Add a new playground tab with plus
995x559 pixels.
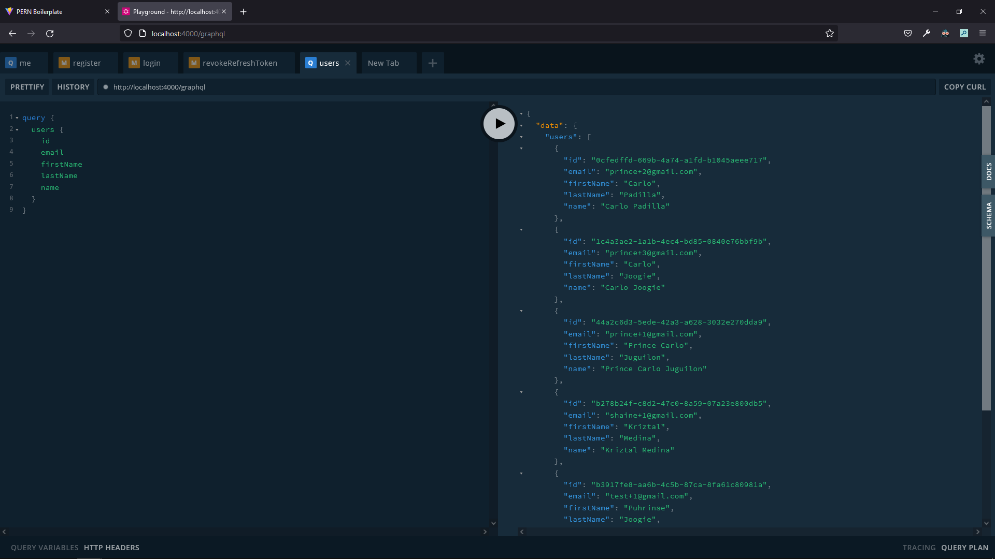click(x=433, y=63)
